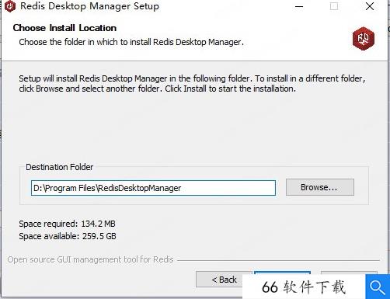Click the Open source GUI management tool text
Screen dimensions: 390x299
click(90, 259)
